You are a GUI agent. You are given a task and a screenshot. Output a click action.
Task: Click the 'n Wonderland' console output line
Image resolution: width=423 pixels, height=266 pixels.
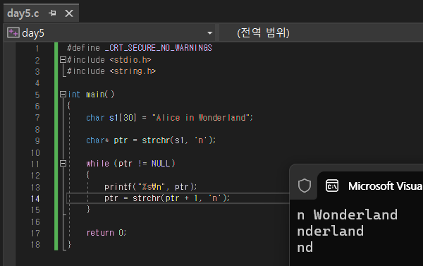pyautogui.click(x=347, y=215)
